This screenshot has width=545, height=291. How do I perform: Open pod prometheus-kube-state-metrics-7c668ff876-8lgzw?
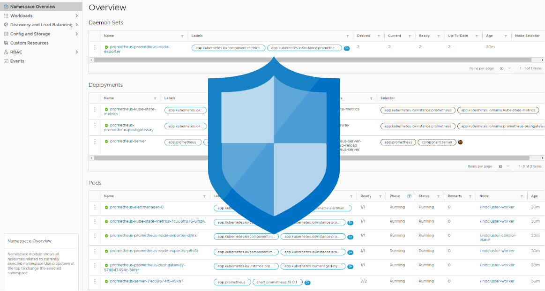(157, 222)
